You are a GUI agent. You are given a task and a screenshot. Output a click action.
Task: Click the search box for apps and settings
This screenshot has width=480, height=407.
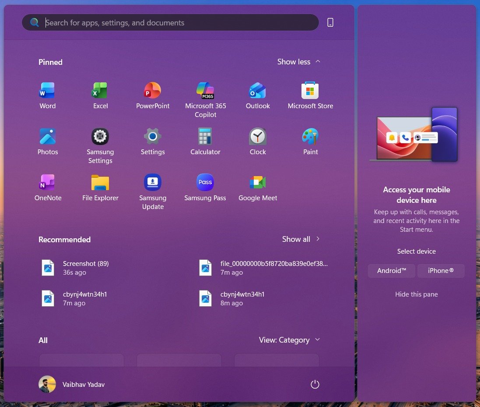click(170, 22)
